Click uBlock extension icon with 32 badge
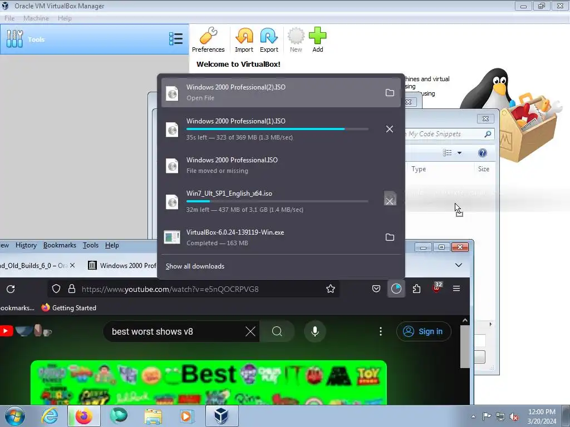The image size is (570, 427). (436, 288)
